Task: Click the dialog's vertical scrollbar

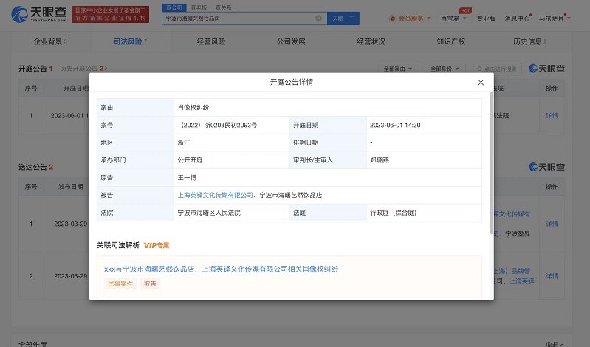Action: tap(493, 162)
